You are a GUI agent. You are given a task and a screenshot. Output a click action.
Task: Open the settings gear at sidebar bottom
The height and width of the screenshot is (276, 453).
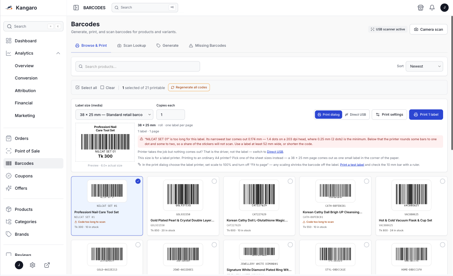tap(33, 265)
